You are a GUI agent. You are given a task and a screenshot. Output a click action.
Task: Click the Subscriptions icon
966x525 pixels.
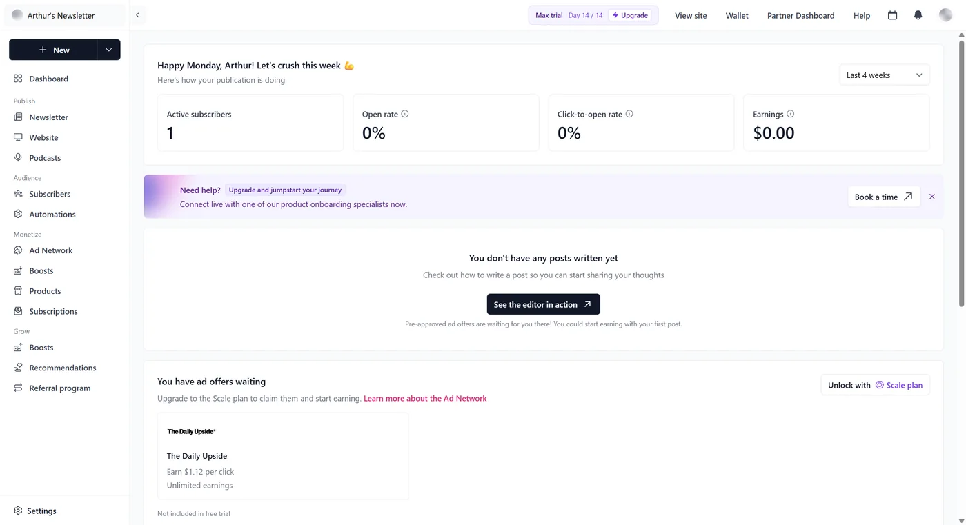pos(18,311)
